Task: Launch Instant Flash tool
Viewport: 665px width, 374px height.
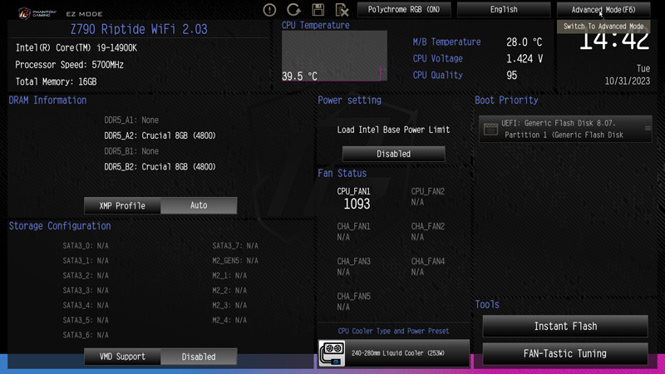Action: [x=565, y=326]
